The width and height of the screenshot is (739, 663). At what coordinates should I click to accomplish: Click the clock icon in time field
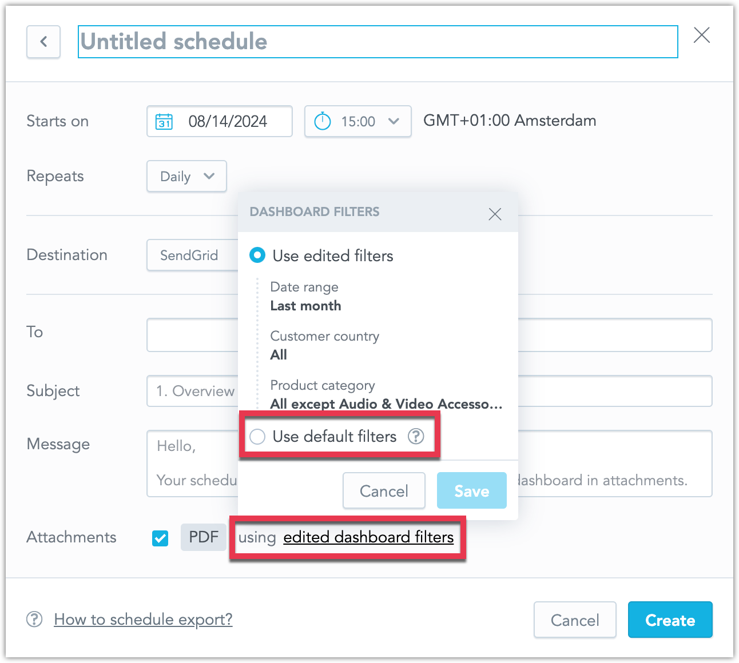(x=323, y=121)
